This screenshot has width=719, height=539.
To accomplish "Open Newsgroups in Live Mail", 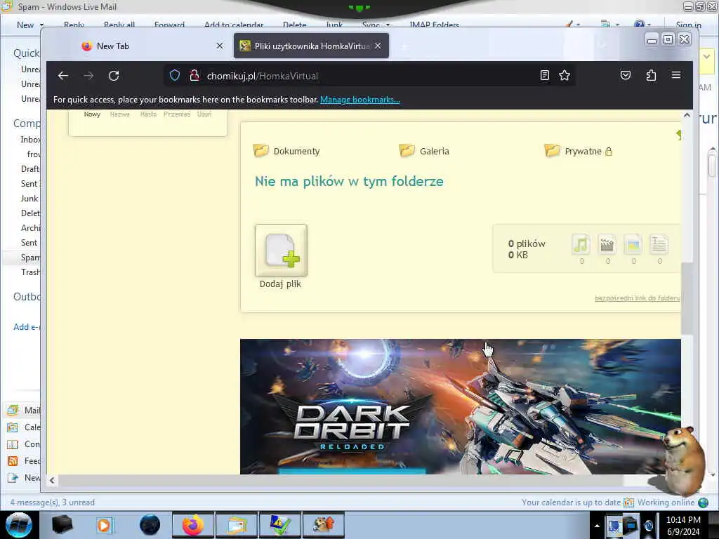I will 24,478.
